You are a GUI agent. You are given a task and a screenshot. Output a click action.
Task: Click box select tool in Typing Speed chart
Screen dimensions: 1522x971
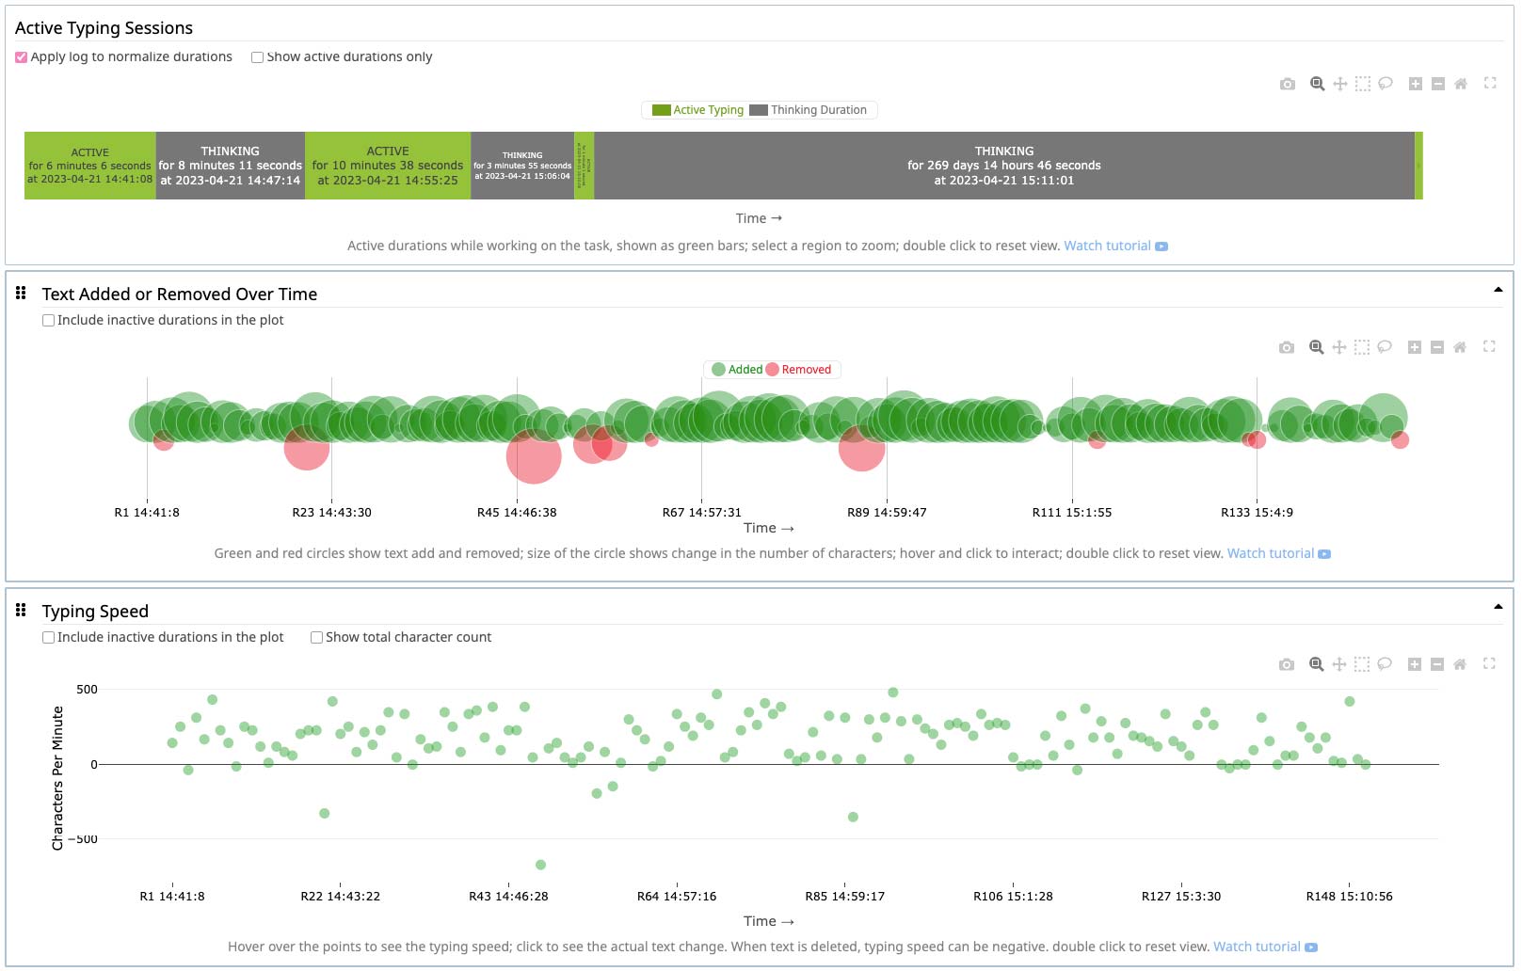click(x=1362, y=664)
